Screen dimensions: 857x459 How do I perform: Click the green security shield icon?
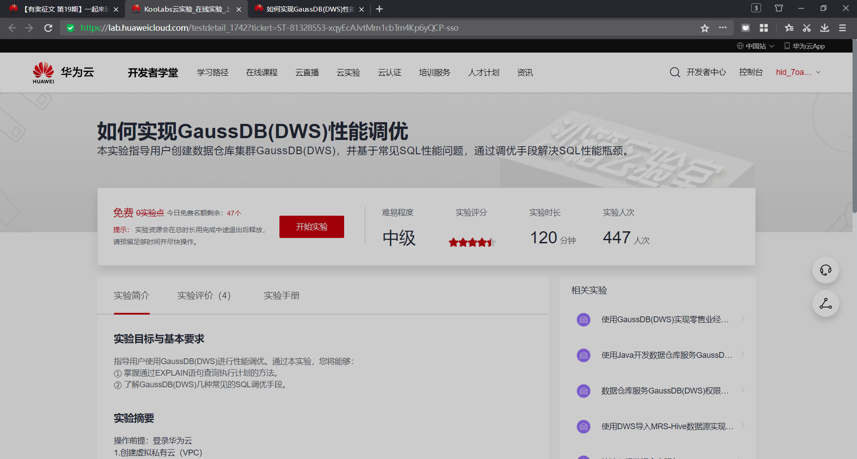[70, 28]
